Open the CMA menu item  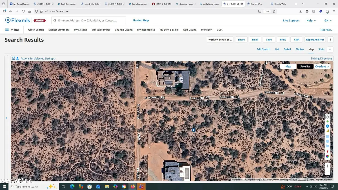click(x=219, y=30)
